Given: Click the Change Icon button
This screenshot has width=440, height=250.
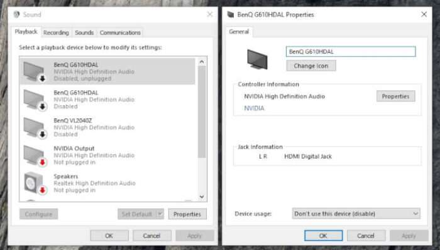Looking at the screenshot, I should click(311, 66).
